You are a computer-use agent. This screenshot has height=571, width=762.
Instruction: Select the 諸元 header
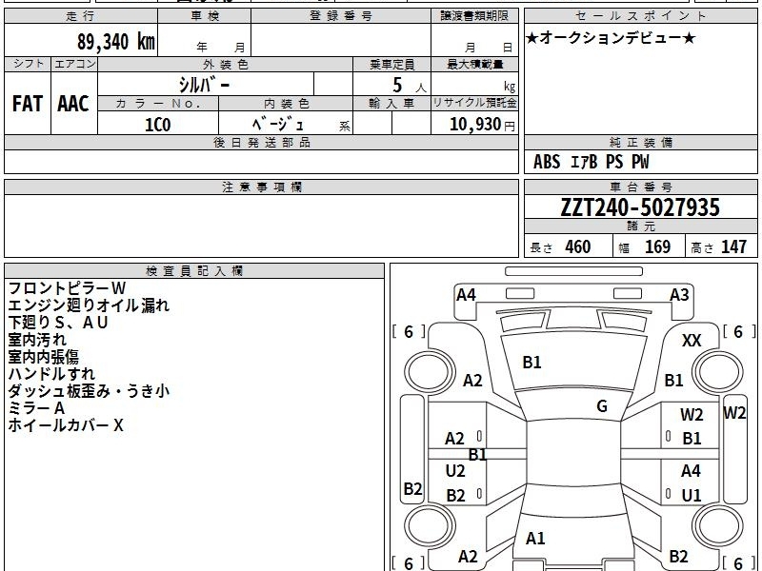point(640,226)
